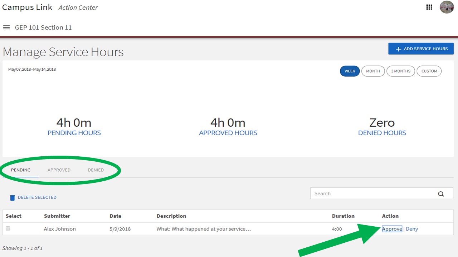Click the plus icon on Add Service Hours
The image size is (458, 257).
tap(398, 49)
